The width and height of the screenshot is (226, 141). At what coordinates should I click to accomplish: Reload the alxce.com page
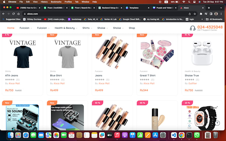click(x=13, y=14)
